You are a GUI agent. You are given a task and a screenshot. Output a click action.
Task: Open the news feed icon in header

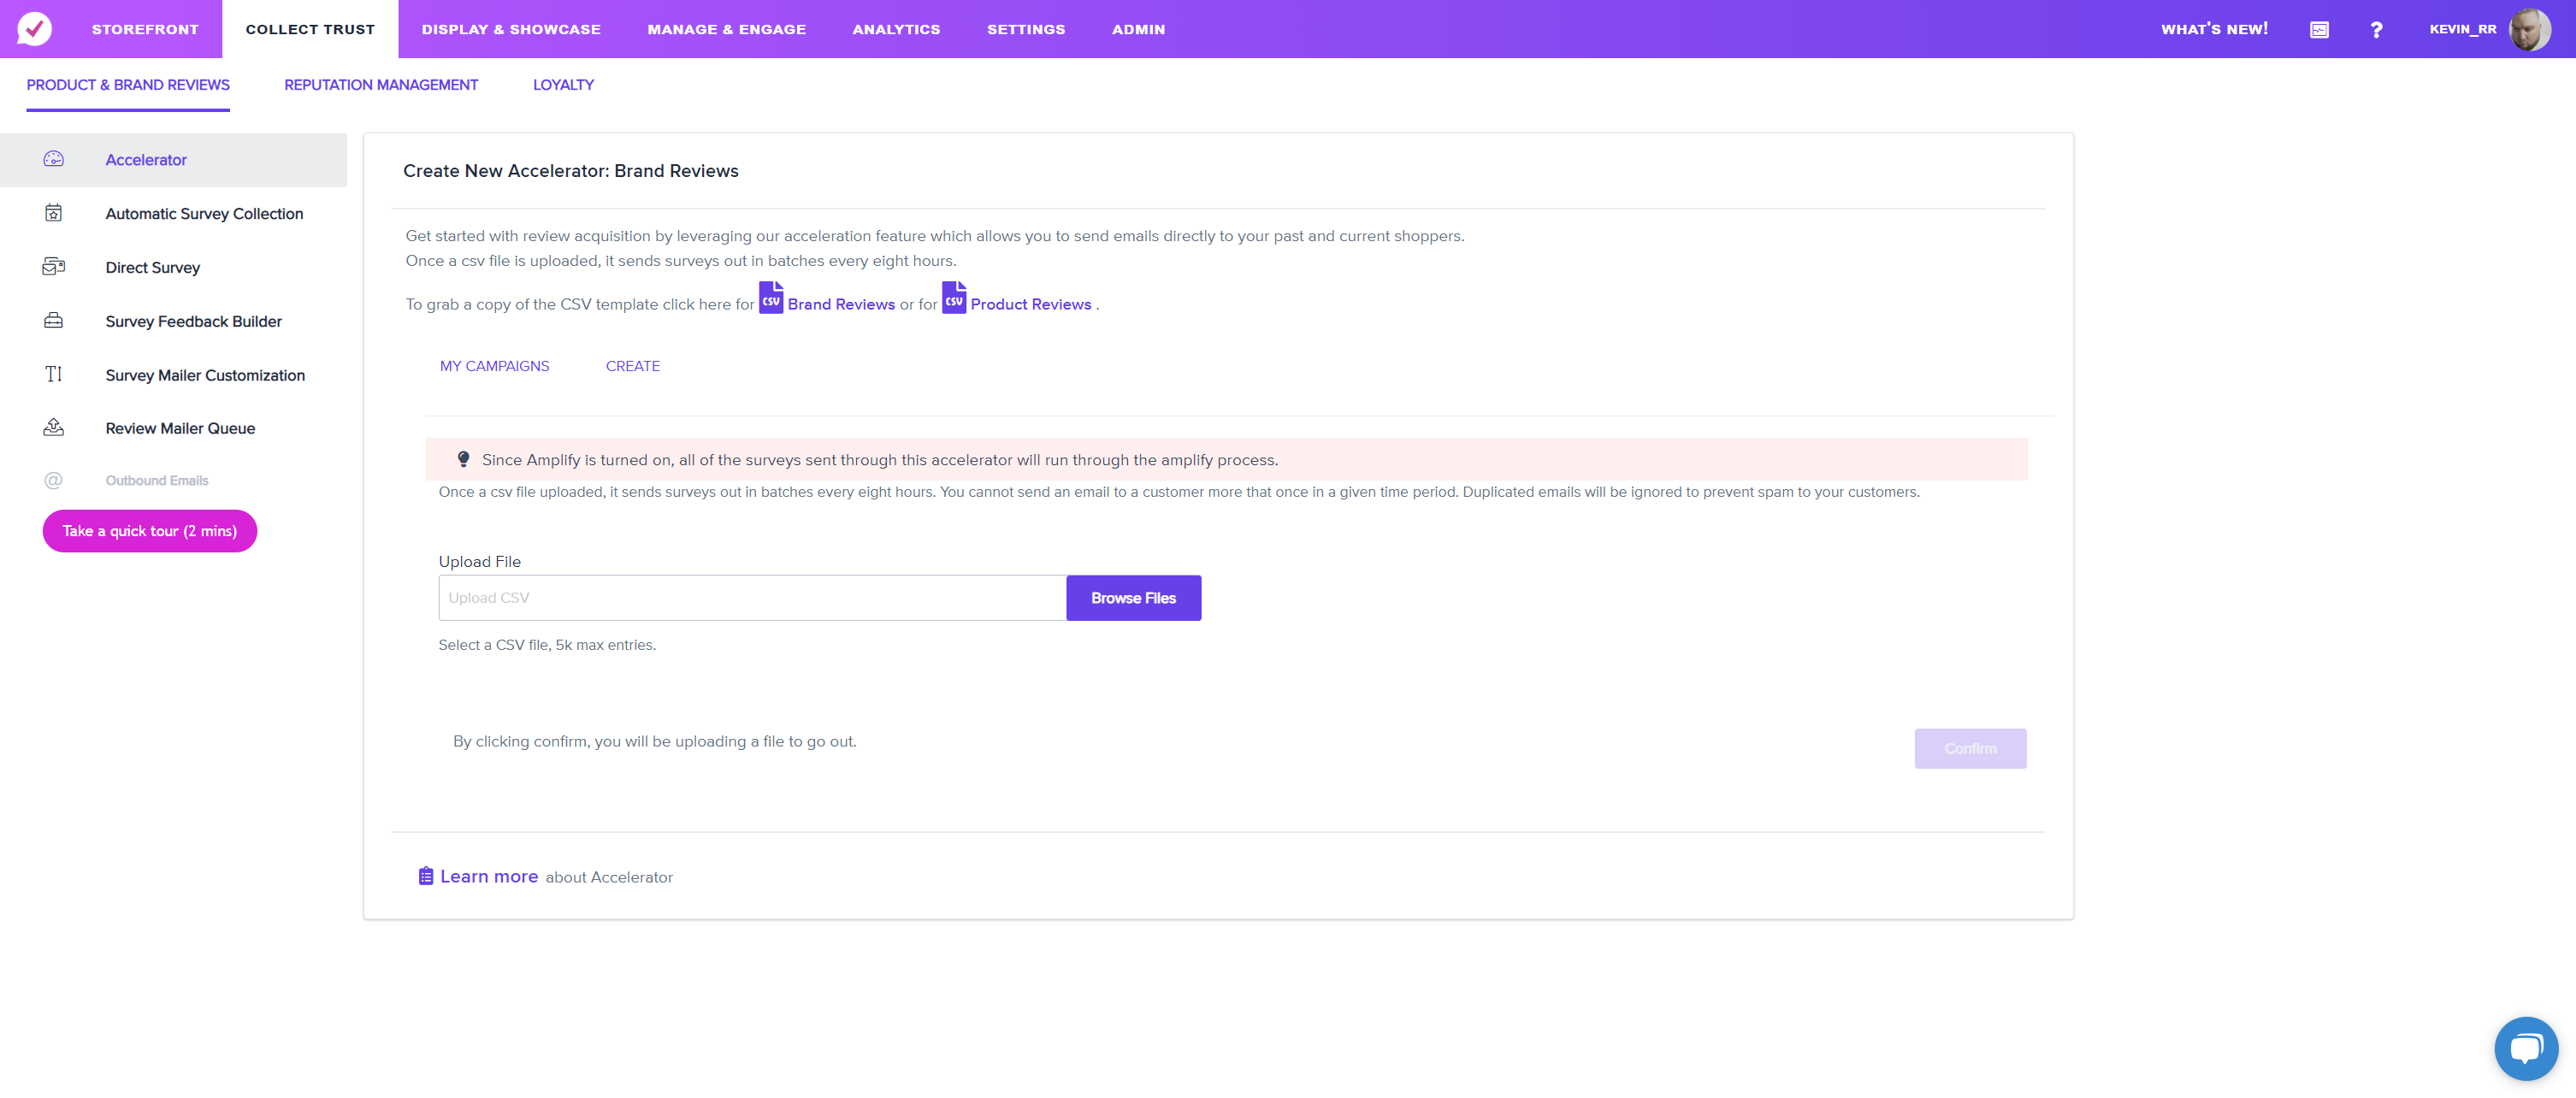click(x=2319, y=30)
